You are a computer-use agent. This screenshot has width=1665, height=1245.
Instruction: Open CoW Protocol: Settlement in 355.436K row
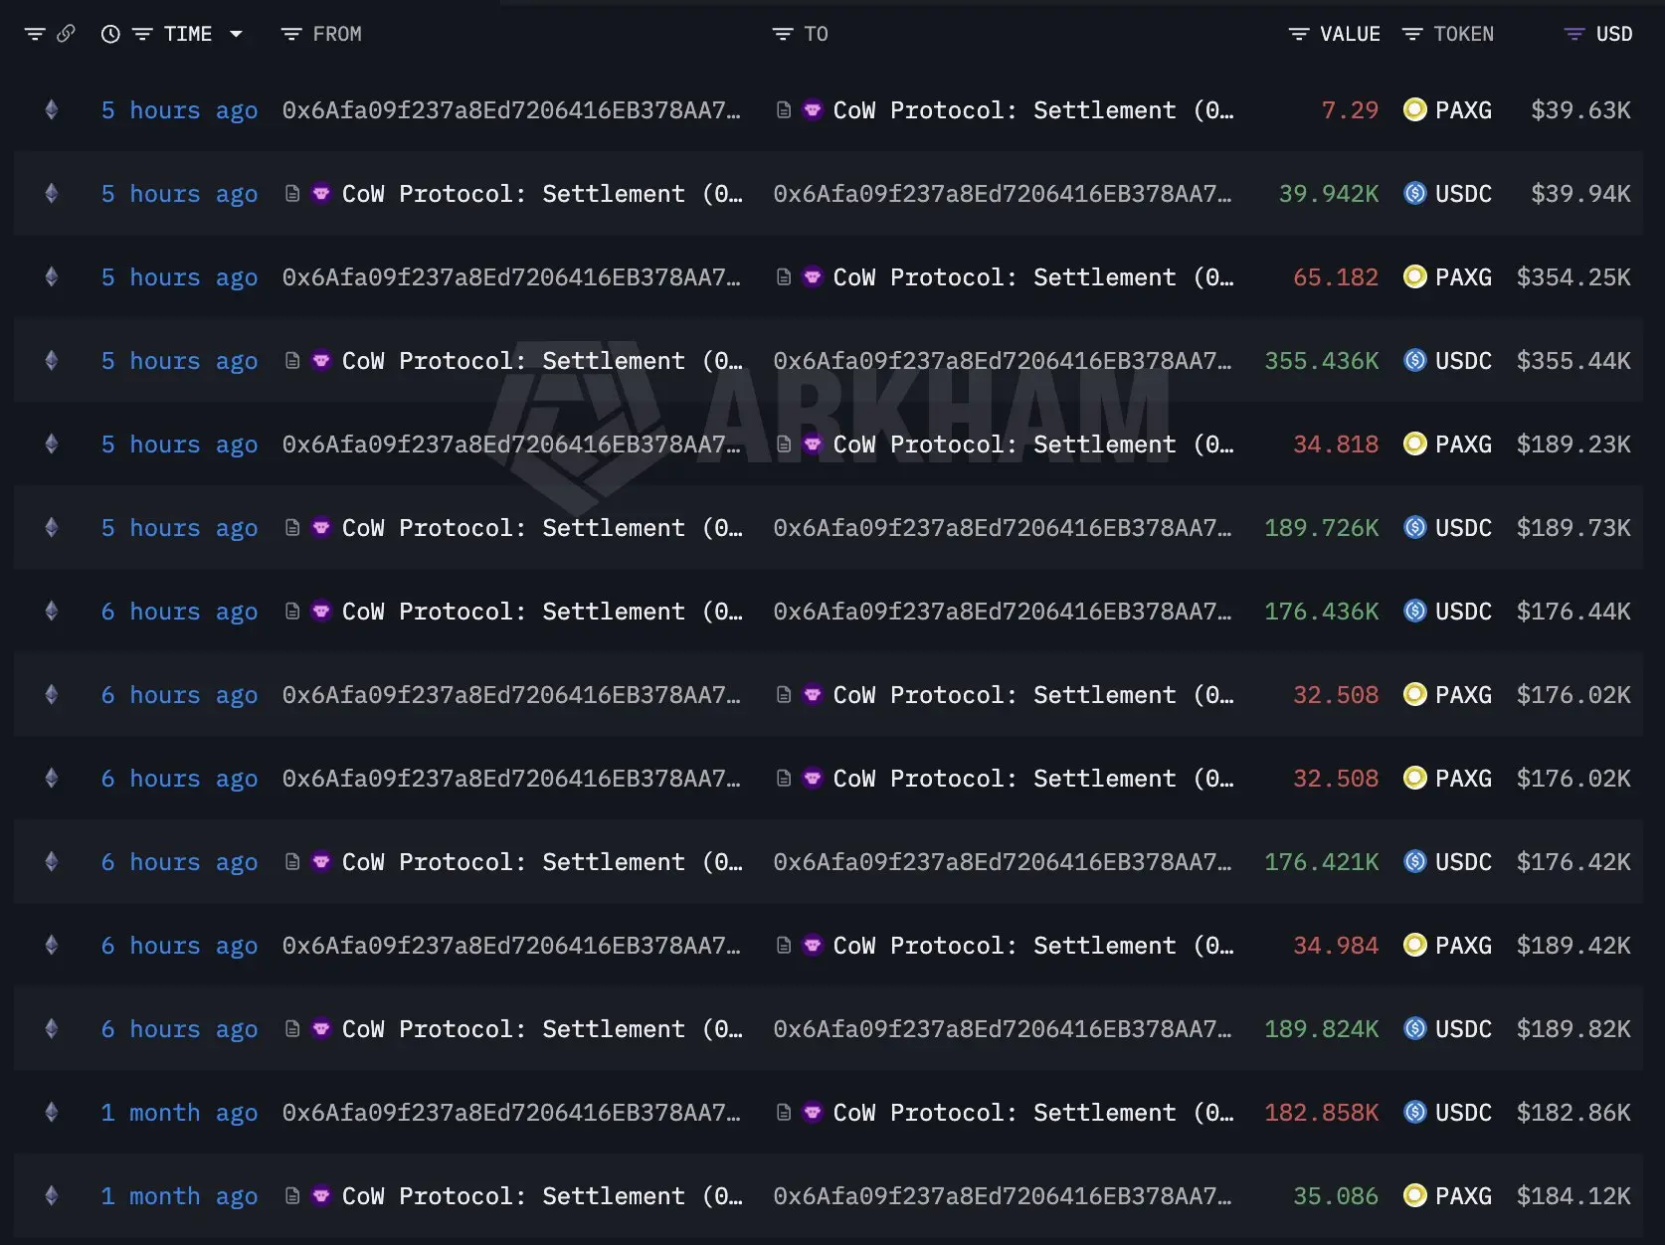(542, 361)
